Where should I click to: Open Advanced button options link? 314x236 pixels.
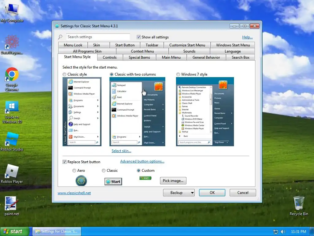(x=142, y=161)
